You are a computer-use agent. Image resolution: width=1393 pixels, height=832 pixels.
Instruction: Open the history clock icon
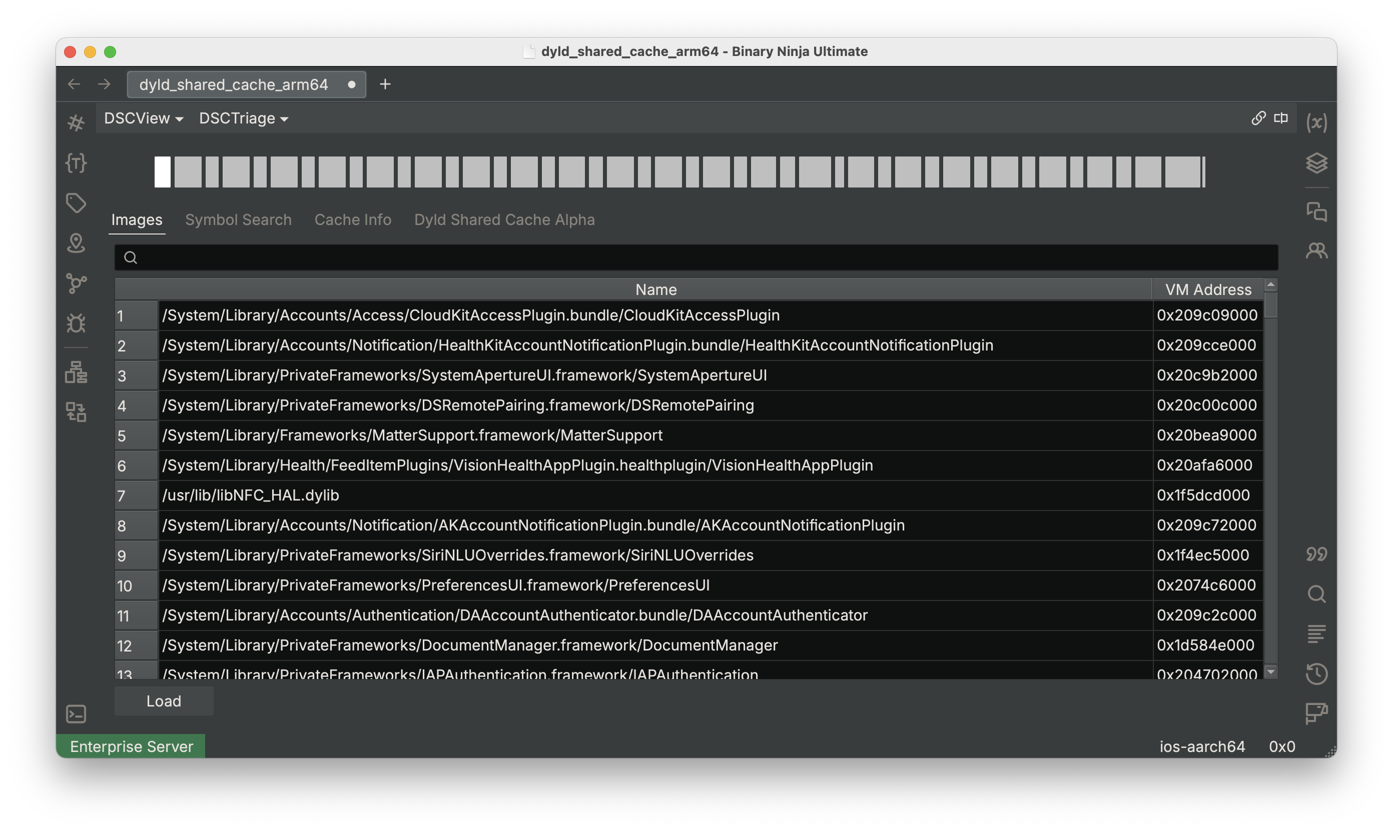(1316, 674)
